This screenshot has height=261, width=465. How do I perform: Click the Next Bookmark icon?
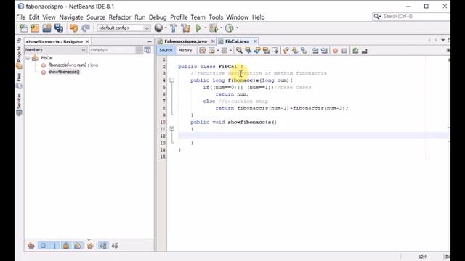click(295, 51)
